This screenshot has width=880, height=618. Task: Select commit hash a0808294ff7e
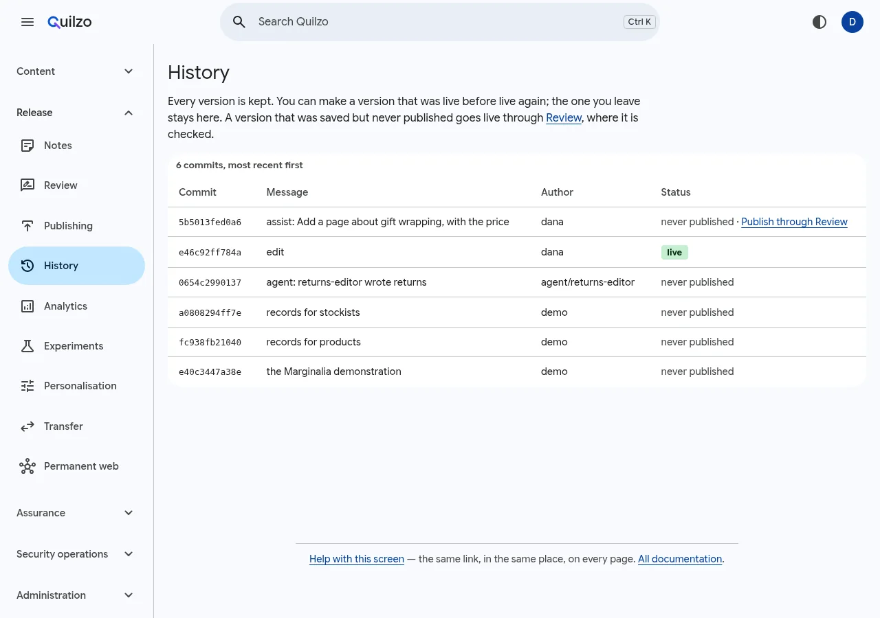[210, 312]
